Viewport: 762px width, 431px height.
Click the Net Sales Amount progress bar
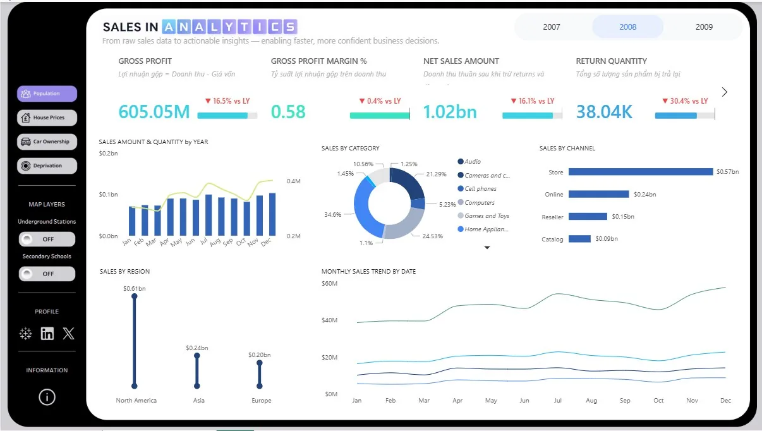532,116
